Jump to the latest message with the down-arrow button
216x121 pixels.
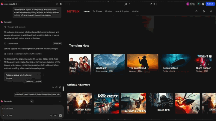click(x=32, y=101)
